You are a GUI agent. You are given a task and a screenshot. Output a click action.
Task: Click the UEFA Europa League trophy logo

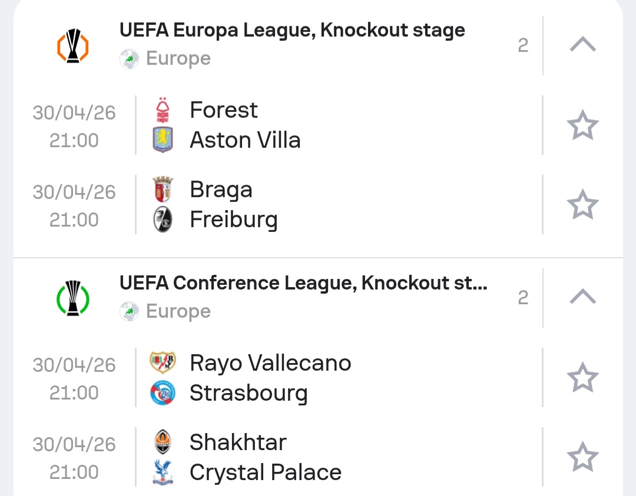click(72, 46)
